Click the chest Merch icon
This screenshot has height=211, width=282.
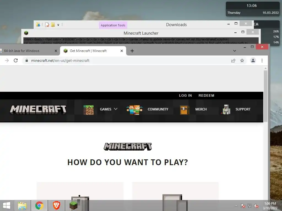(184, 110)
